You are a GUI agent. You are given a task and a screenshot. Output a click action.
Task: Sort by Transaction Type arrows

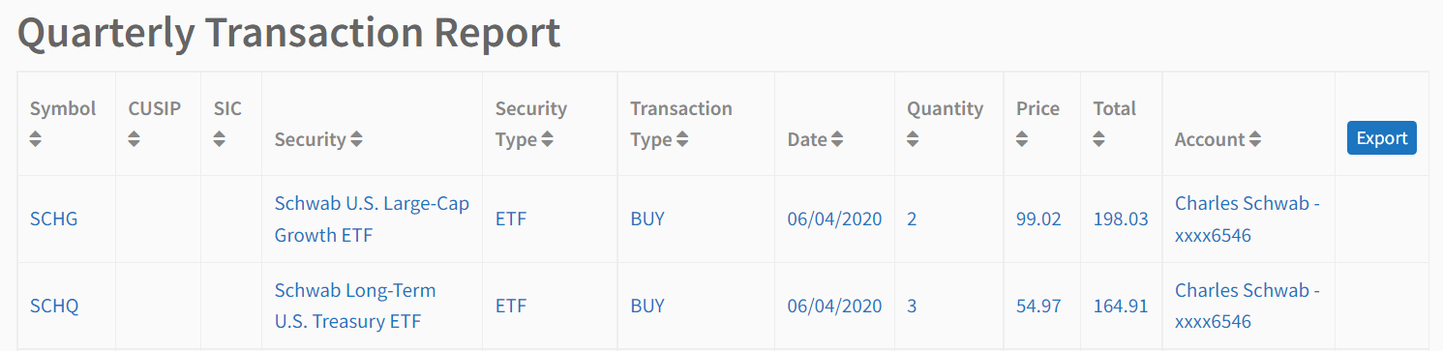click(x=682, y=139)
